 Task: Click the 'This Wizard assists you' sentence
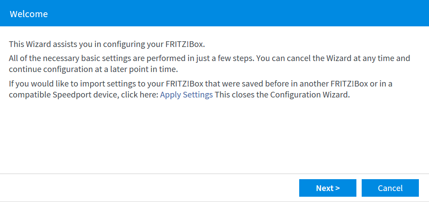(x=107, y=44)
